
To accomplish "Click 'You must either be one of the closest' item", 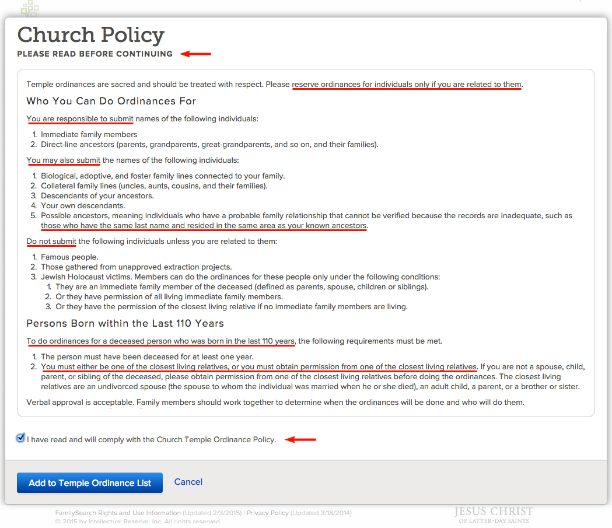I will [x=313, y=376].
